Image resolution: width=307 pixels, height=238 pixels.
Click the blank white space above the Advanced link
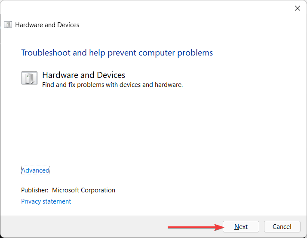click(x=129, y=129)
